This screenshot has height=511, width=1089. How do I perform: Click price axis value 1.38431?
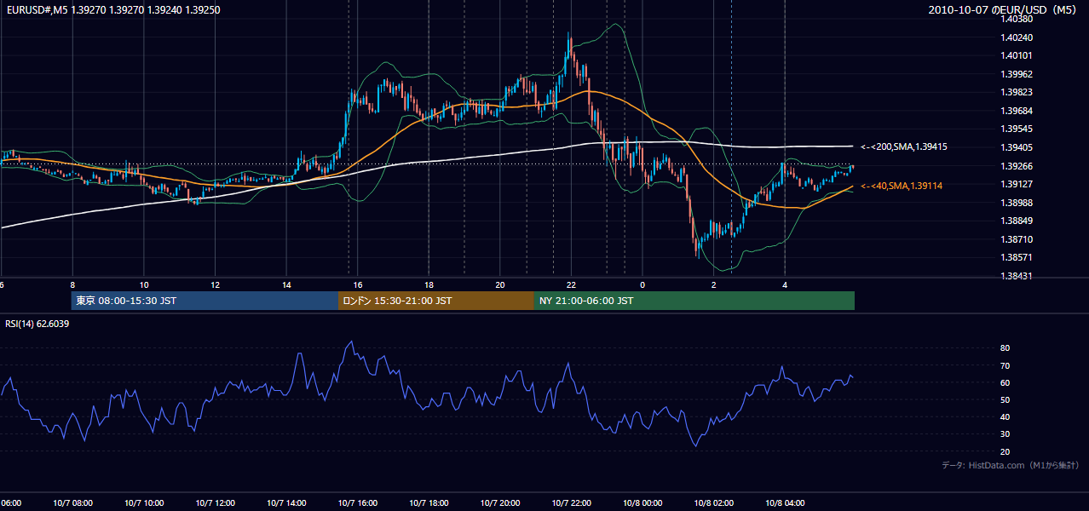click(1018, 276)
